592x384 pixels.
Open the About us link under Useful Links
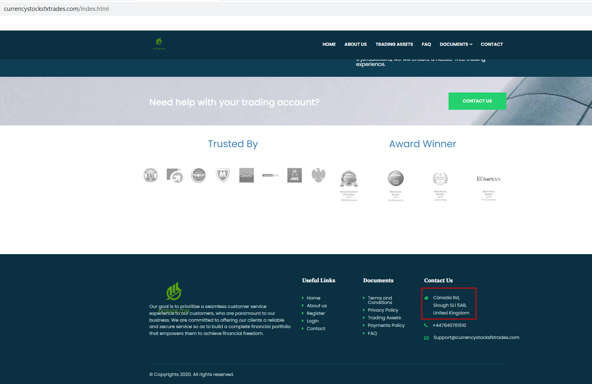pyautogui.click(x=317, y=306)
